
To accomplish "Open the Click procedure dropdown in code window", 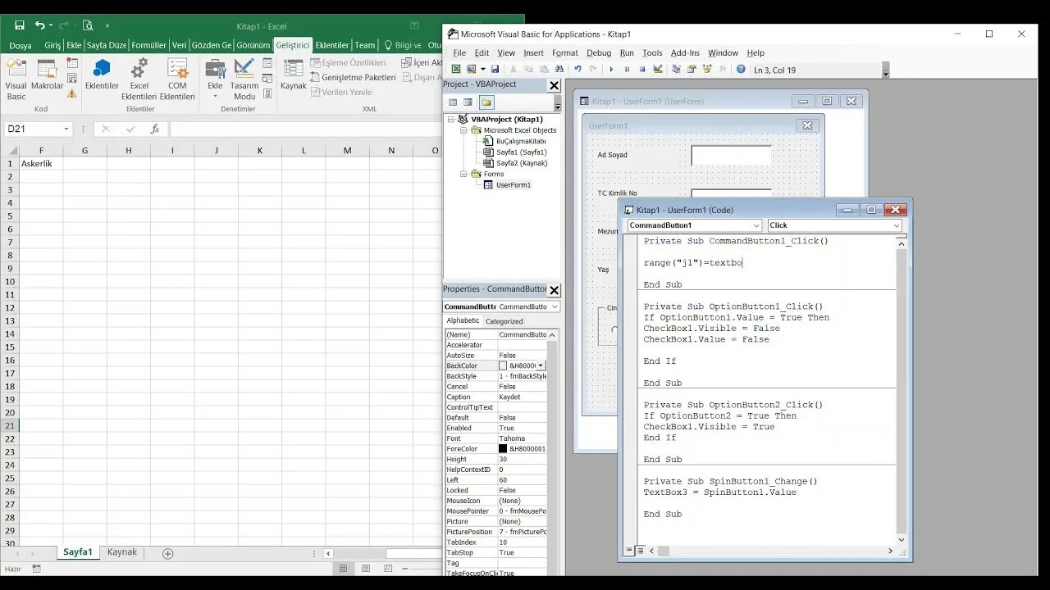I will pos(896,225).
